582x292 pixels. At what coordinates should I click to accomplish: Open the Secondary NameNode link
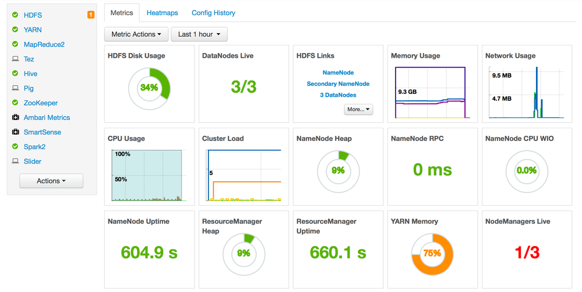coord(338,83)
